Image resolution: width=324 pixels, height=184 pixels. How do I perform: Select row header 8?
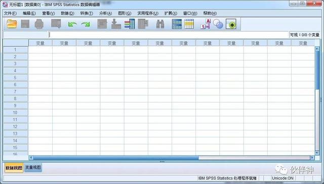point(16,99)
